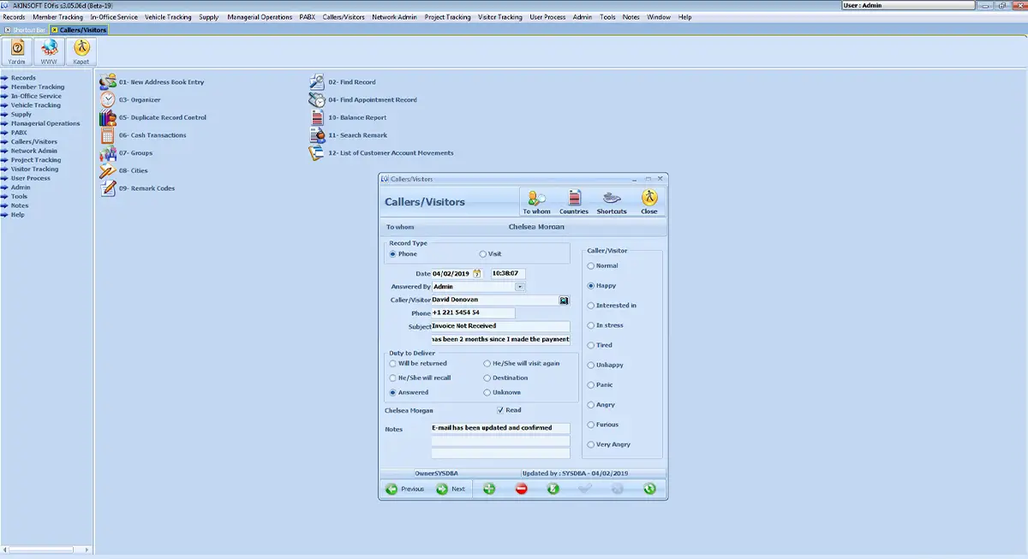
Task: Click the green edit-record pencil icon
Action: [553, 489]
